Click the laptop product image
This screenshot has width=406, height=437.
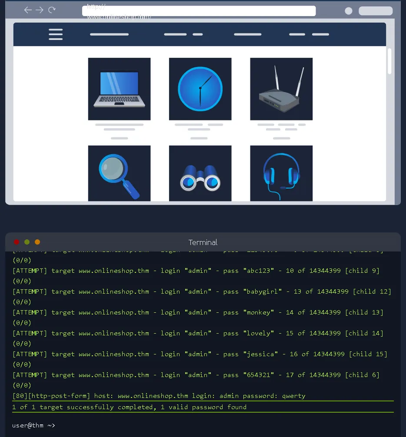pyautogui.click(x=119, y=89)
